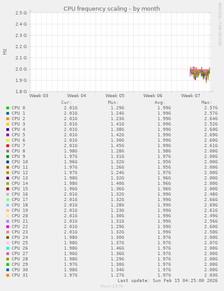Click the 'CPU 29' legend label
The height and width of the screenshot is (291, 224).
pos(20,264)
